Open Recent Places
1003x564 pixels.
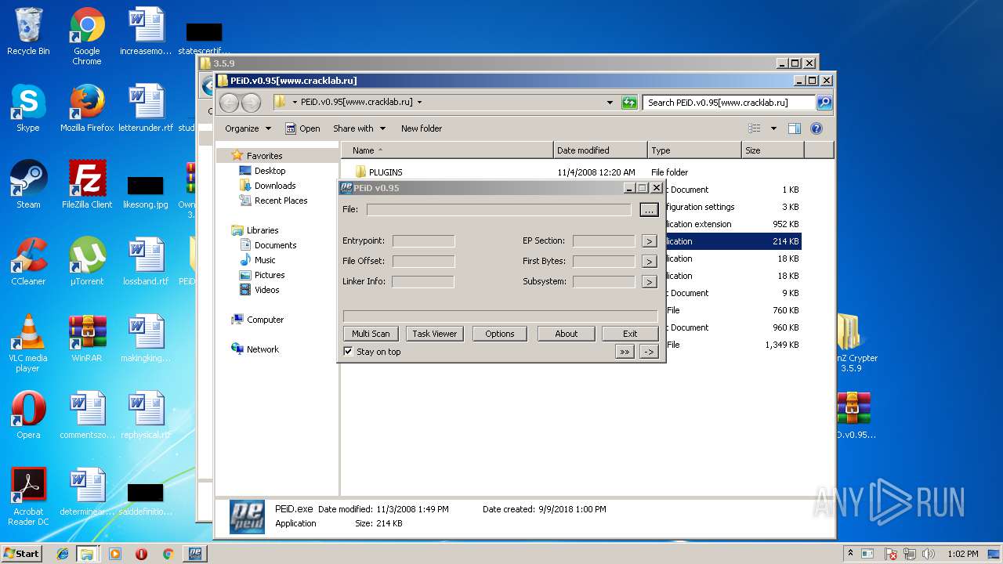pyautogui.click(x=281, y=201)
